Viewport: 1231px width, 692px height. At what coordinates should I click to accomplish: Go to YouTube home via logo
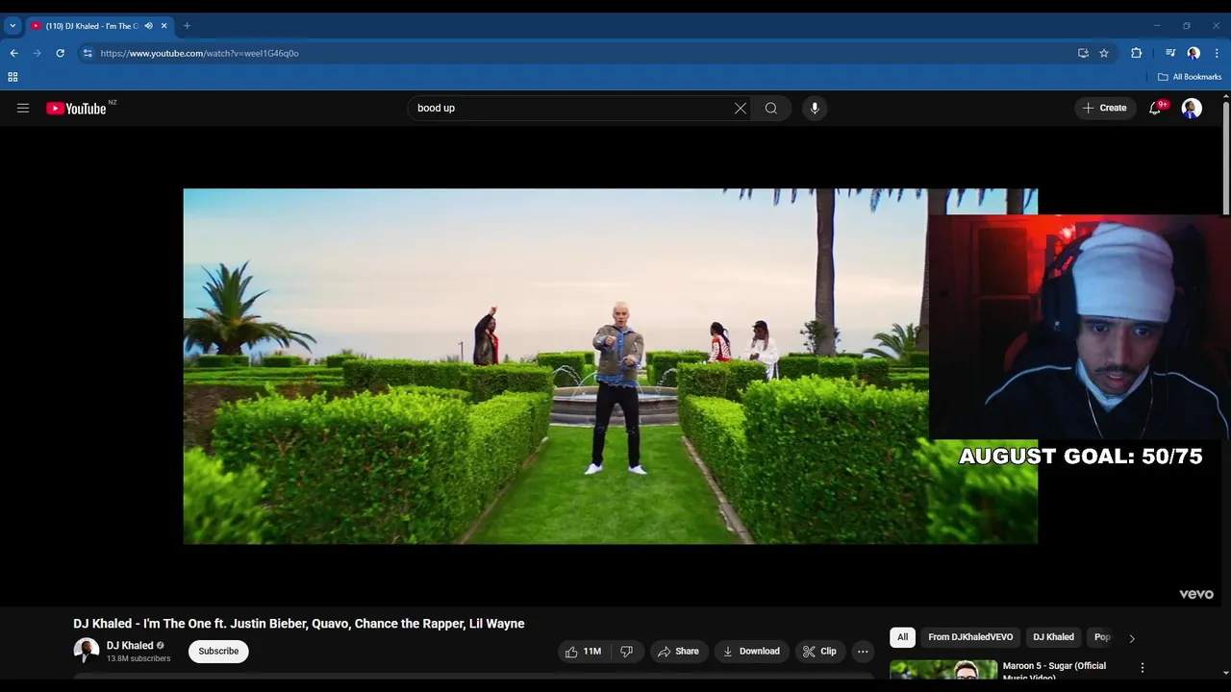pos(76,109)
